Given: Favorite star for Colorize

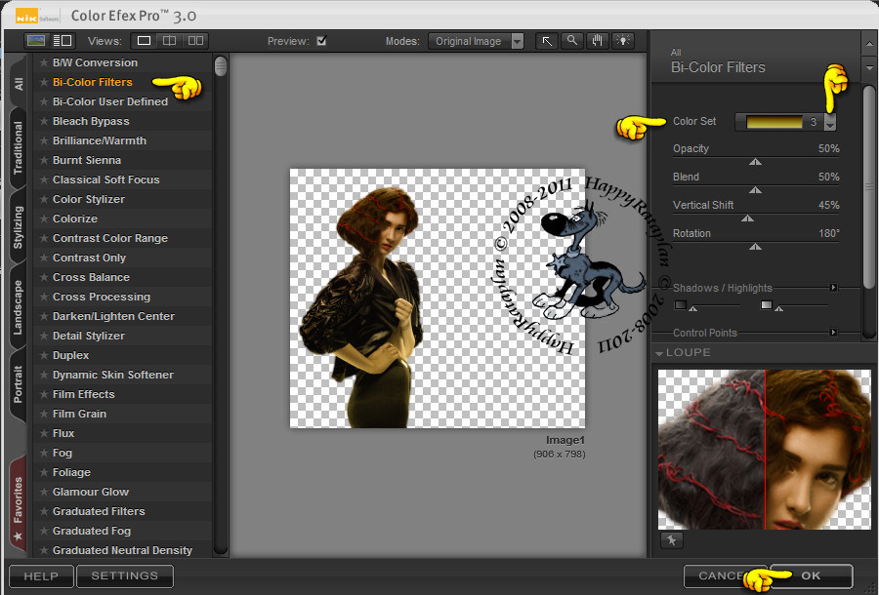Looking at the screenshot, I should [x=44, y=218].
